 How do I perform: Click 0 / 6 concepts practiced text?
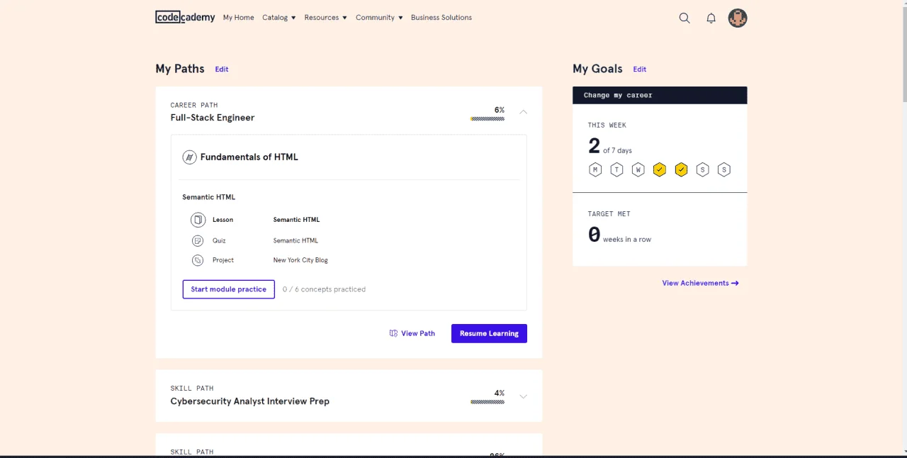(324, 289)
